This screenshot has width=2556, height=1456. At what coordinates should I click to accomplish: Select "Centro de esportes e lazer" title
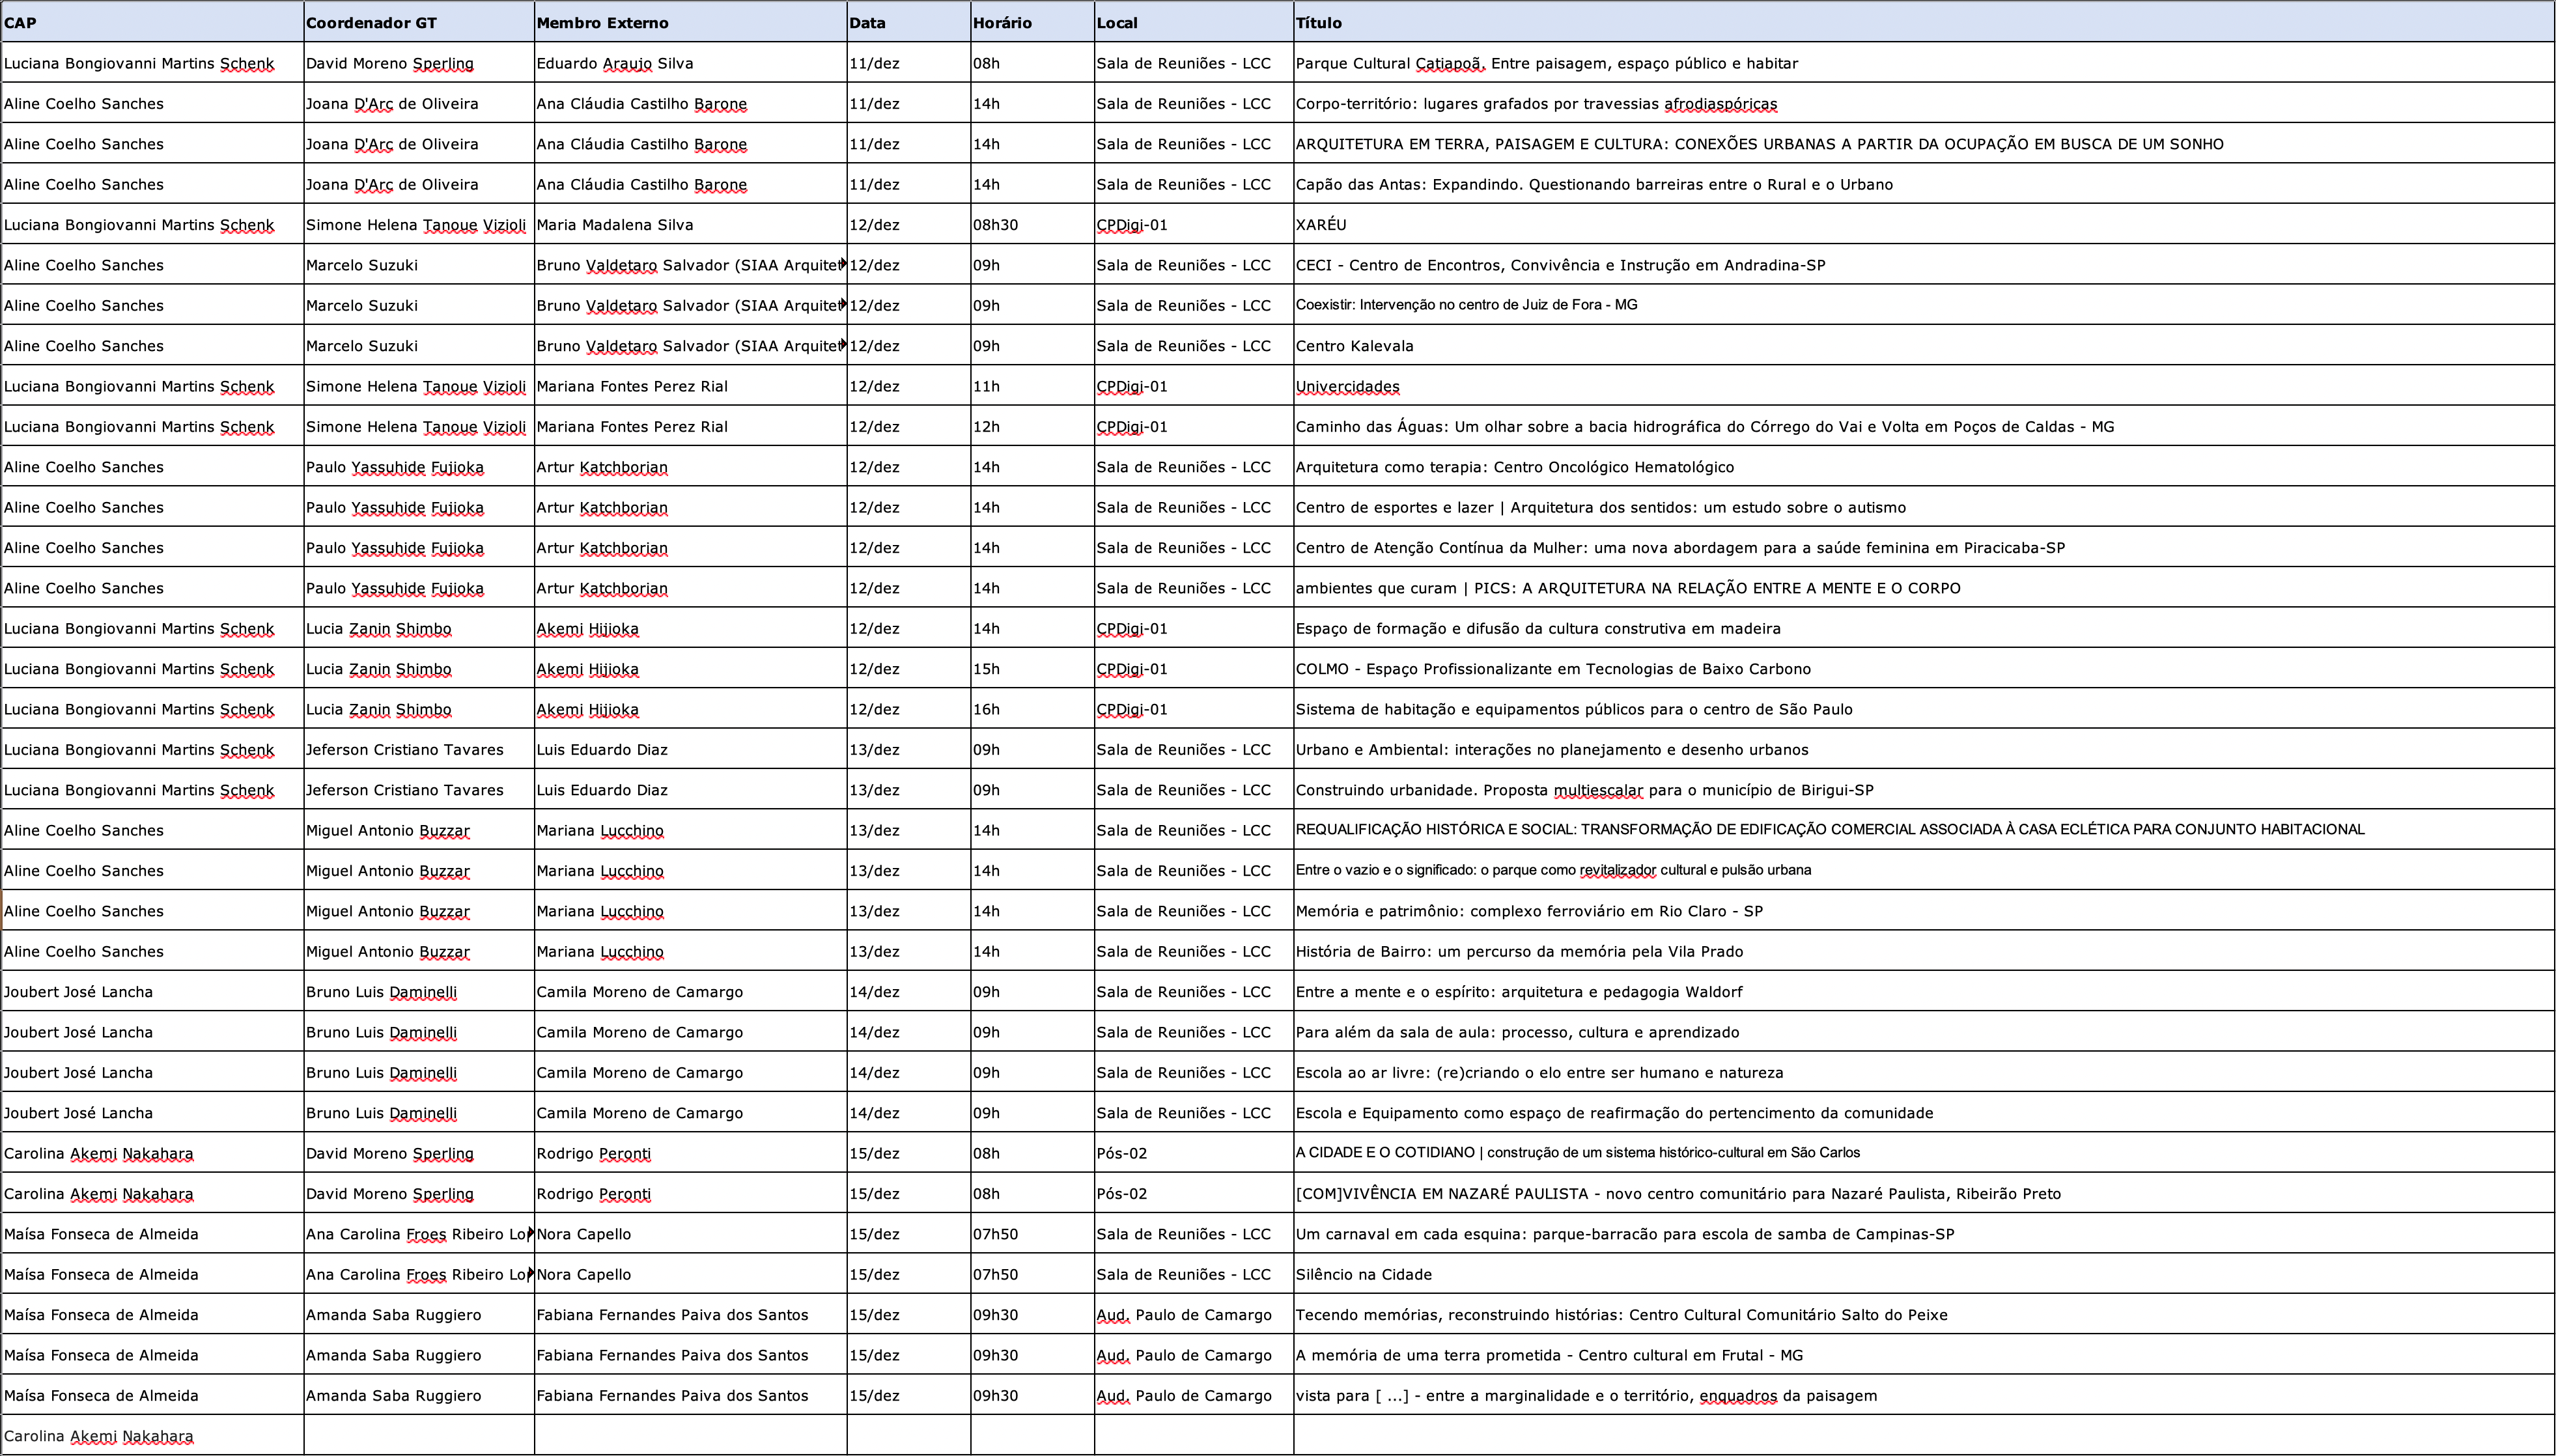(x=1924, y=507)
